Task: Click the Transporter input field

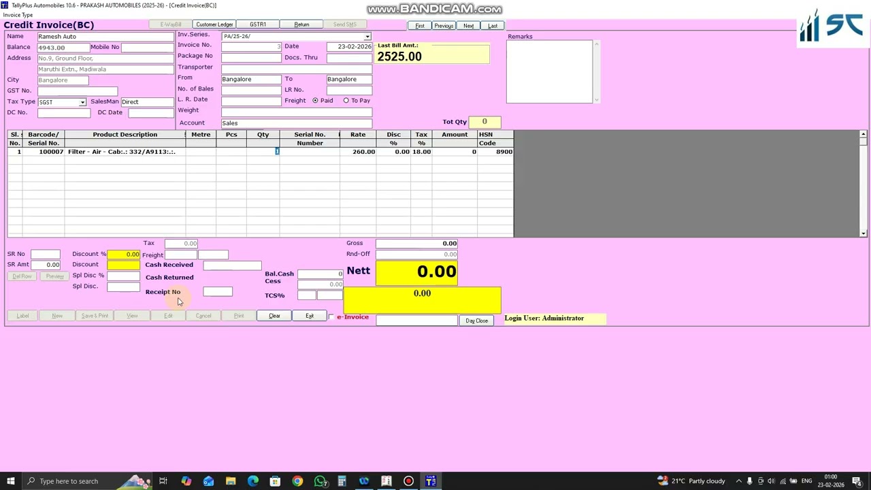Action: (x=297, y=68)
